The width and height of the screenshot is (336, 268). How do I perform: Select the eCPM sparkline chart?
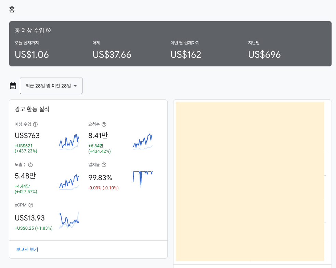pos(69,220)
